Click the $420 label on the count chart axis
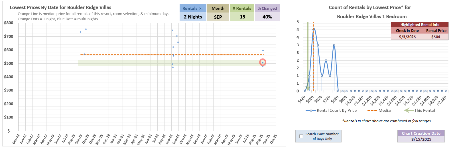This screenshot has width=457, height=147. point(302,99)
